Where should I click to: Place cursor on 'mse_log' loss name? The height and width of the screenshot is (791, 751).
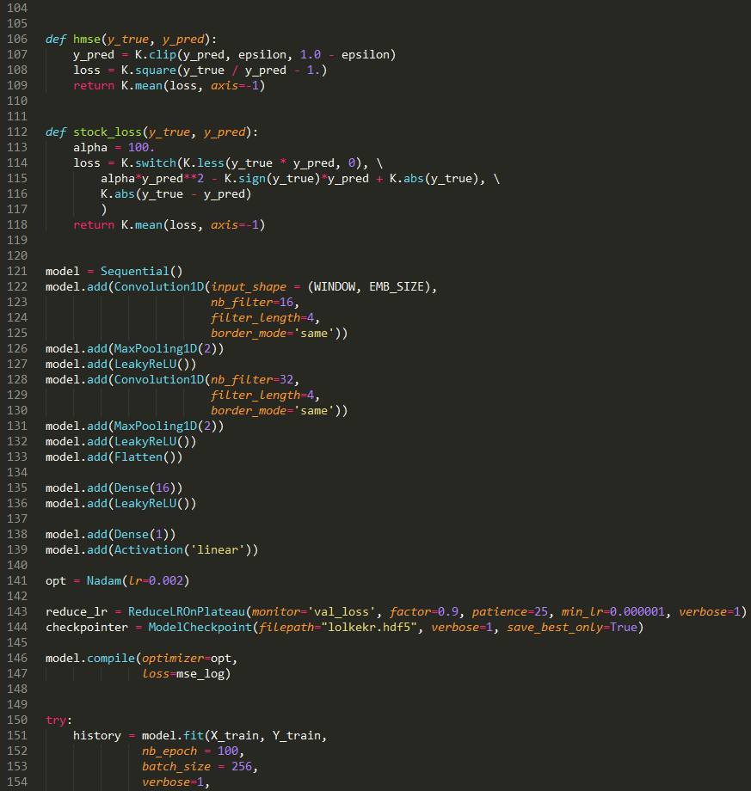pos(200,674)
